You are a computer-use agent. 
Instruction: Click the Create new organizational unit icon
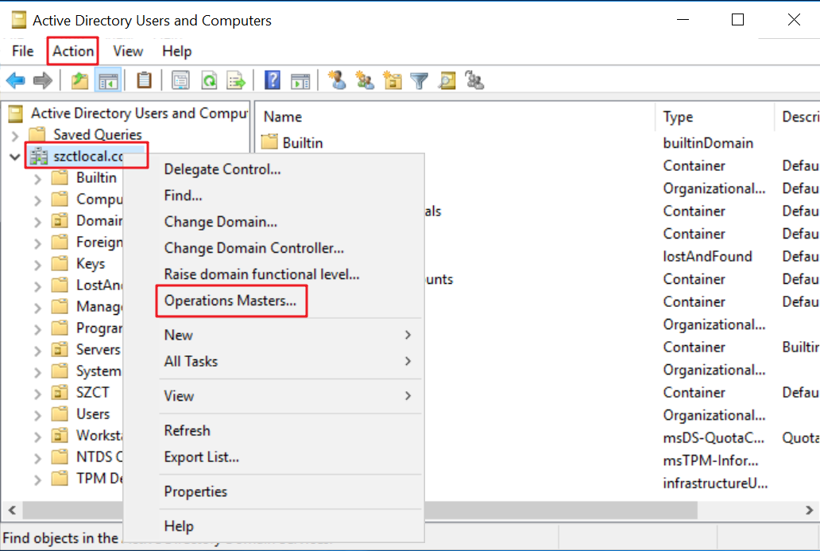[393, 80]
